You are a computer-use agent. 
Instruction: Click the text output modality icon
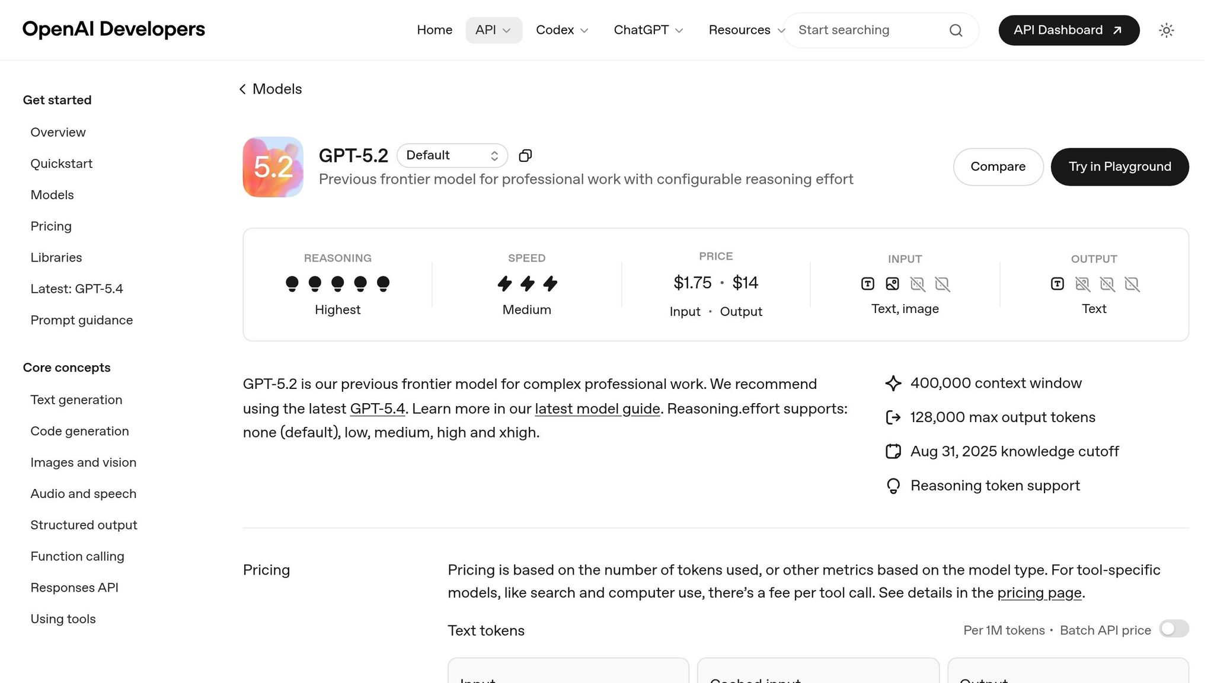point(1057,284)
